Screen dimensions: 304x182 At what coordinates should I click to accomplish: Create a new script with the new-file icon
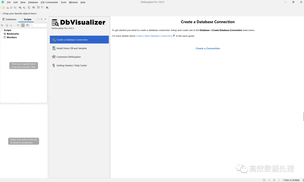coord(7,25)
